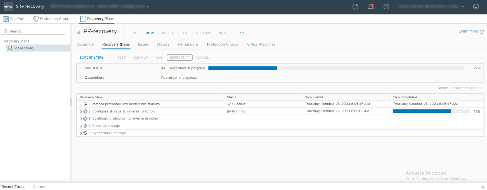Open the Issues tab
487x190 pixels.
tap(143, 44)
